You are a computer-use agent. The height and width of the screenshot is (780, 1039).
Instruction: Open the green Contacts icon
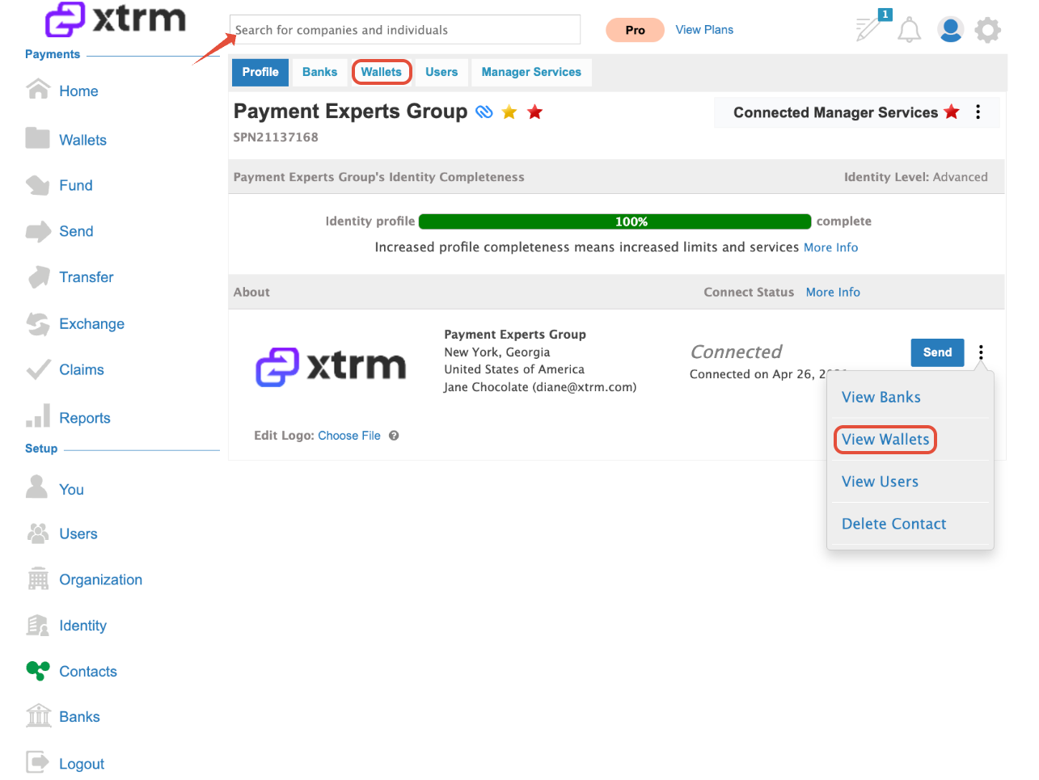coord(38,670)
